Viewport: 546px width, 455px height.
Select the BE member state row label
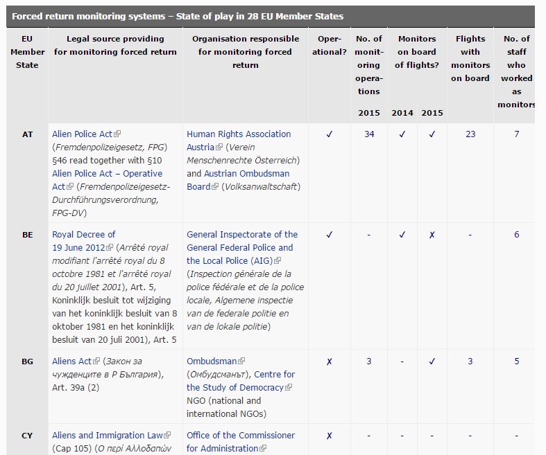tap(28, 235)
